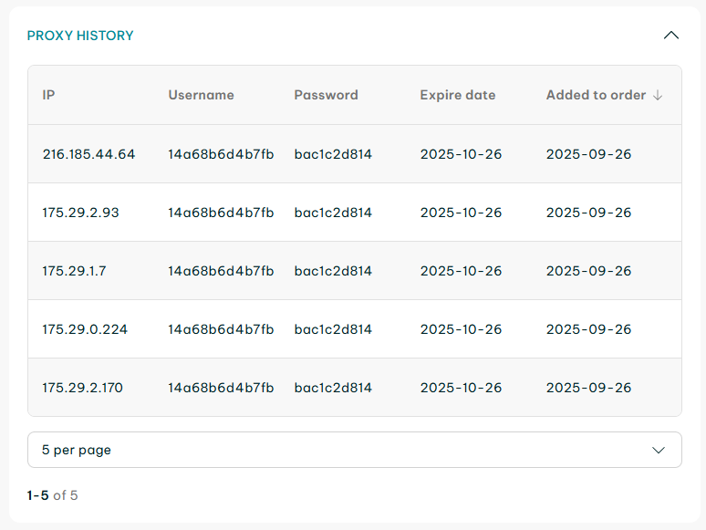Select IP address 175.29.0.224
Image resolution: width=706 pixels, height=530 pixels.
coord(85,329)
